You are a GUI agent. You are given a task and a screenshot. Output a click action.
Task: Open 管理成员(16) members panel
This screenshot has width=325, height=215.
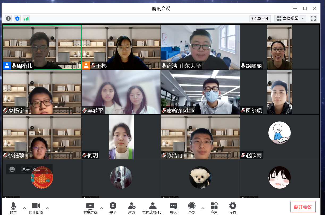153,208
